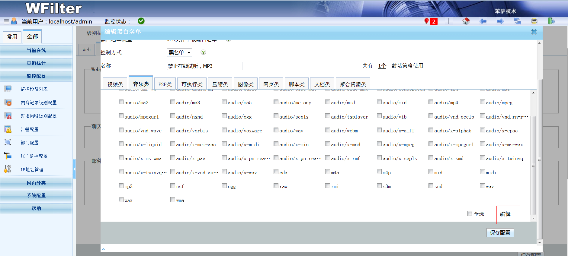Image resolution: width=568 pixels, height=256 pixels.
Task: Click the blue forward arrow icon
Action: pos(500,21)
